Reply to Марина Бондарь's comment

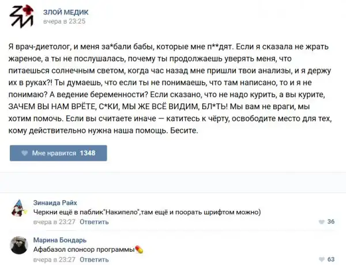tap(94, 259)
